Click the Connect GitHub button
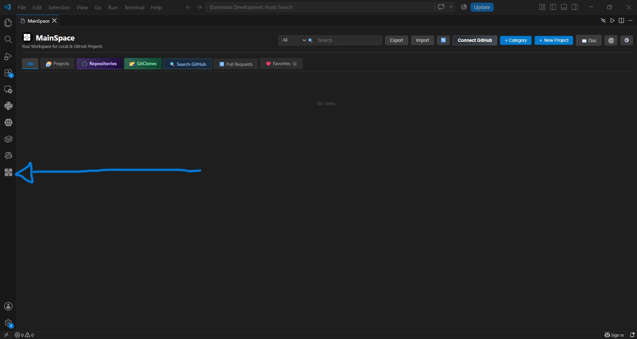The height and width of the screenshot is (339, 637). [475, 40]
